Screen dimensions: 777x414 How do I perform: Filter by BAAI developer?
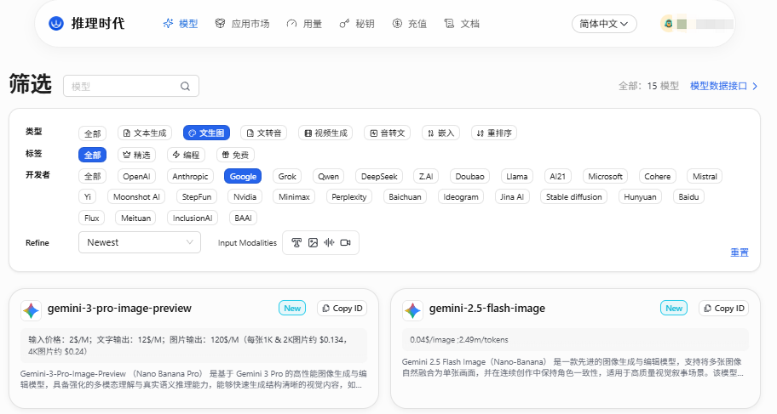[243, 218]
